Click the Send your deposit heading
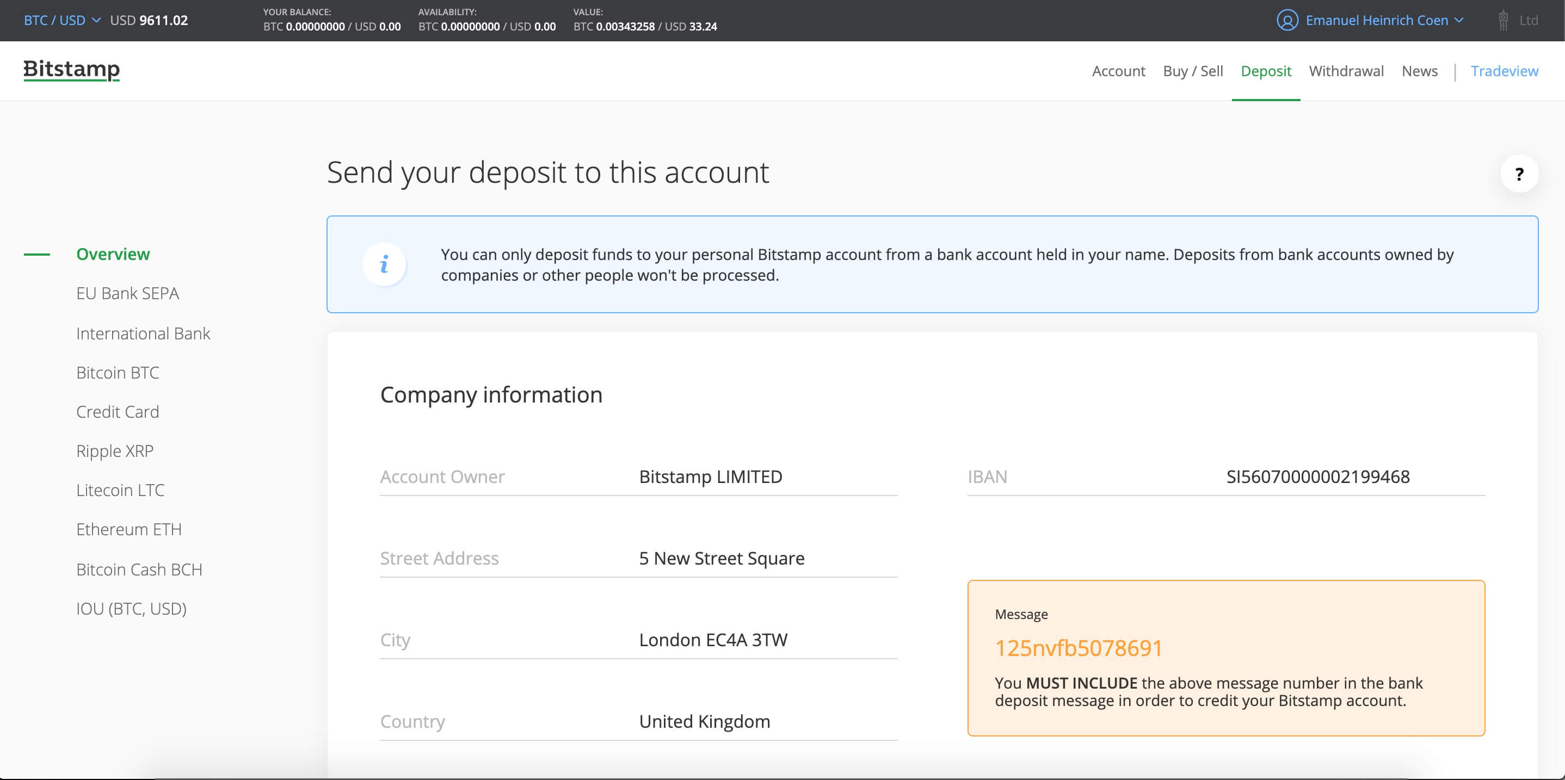The image size is (1565, 780). (547, 172)
